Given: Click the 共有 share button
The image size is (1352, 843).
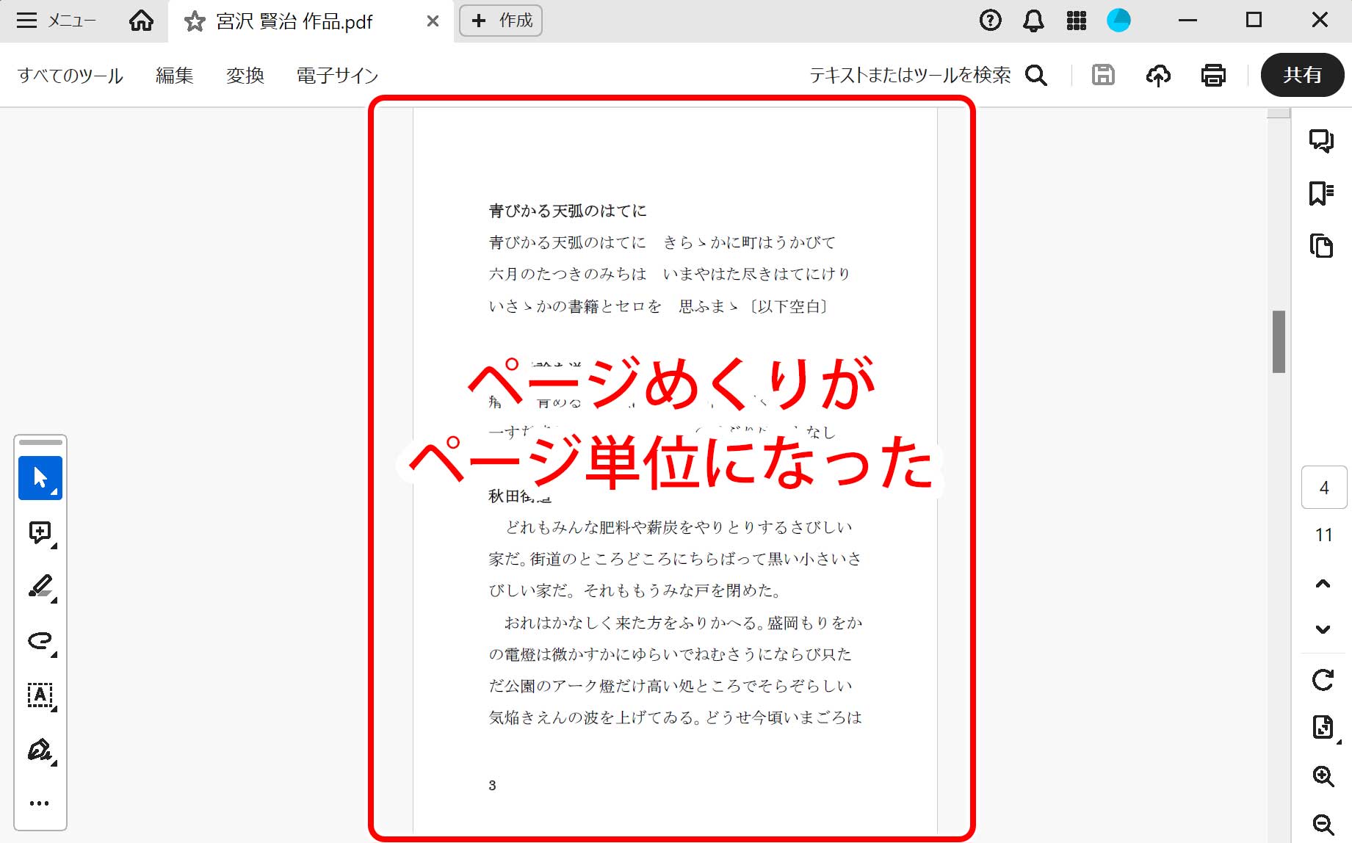Looking at the screenshot, I should coord(1302,75).
